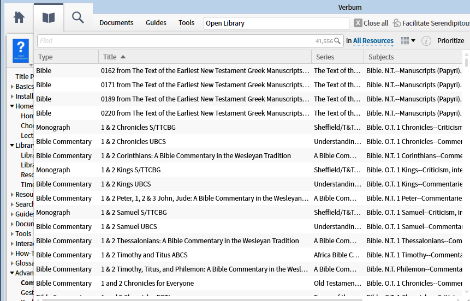
Task: Click Close all button label
Action: (x=376, y=23)
